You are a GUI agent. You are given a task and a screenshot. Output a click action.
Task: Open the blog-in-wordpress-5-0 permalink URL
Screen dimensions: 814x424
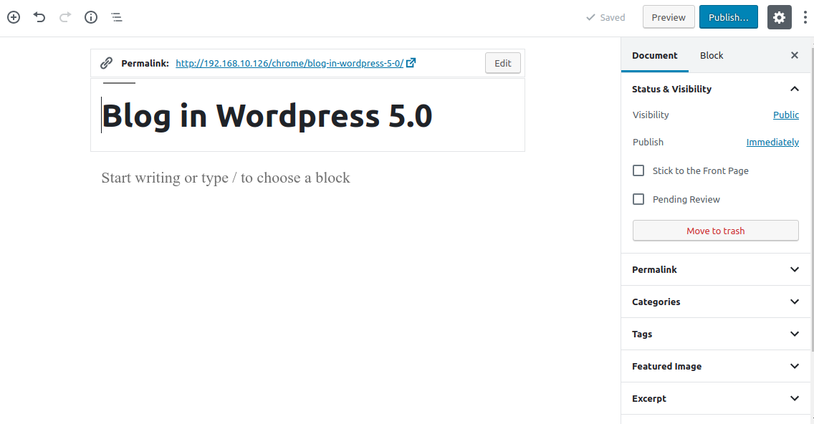pos(289,63)
